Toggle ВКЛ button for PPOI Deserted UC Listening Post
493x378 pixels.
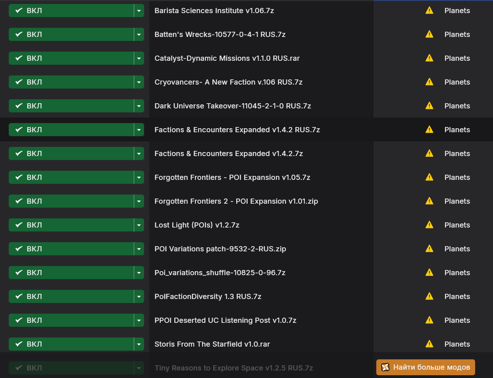pyautogui.click(x=71, y=320)
